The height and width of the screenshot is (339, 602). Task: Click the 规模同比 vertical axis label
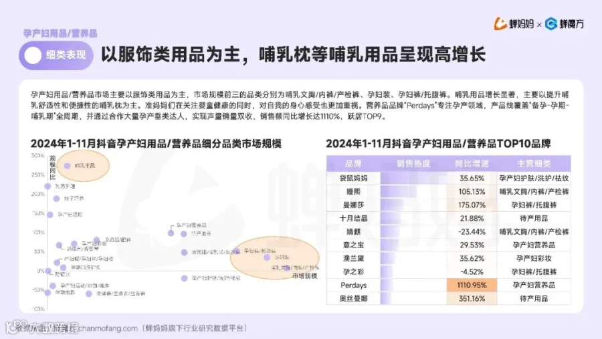(x=53, y=168)
